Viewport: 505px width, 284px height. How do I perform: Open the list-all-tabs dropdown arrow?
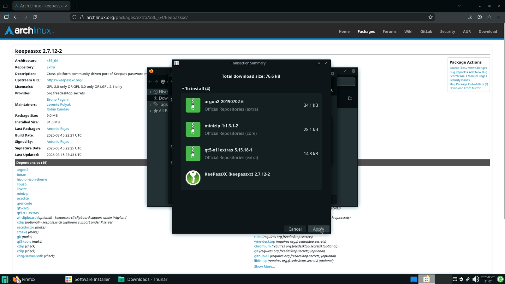tap(459, 6)
